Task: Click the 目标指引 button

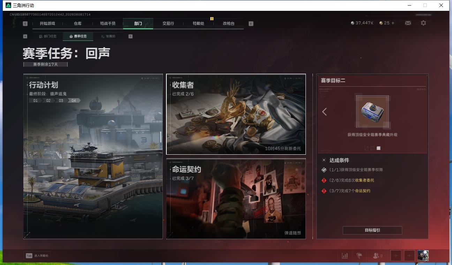Action: tap(372, 230)
